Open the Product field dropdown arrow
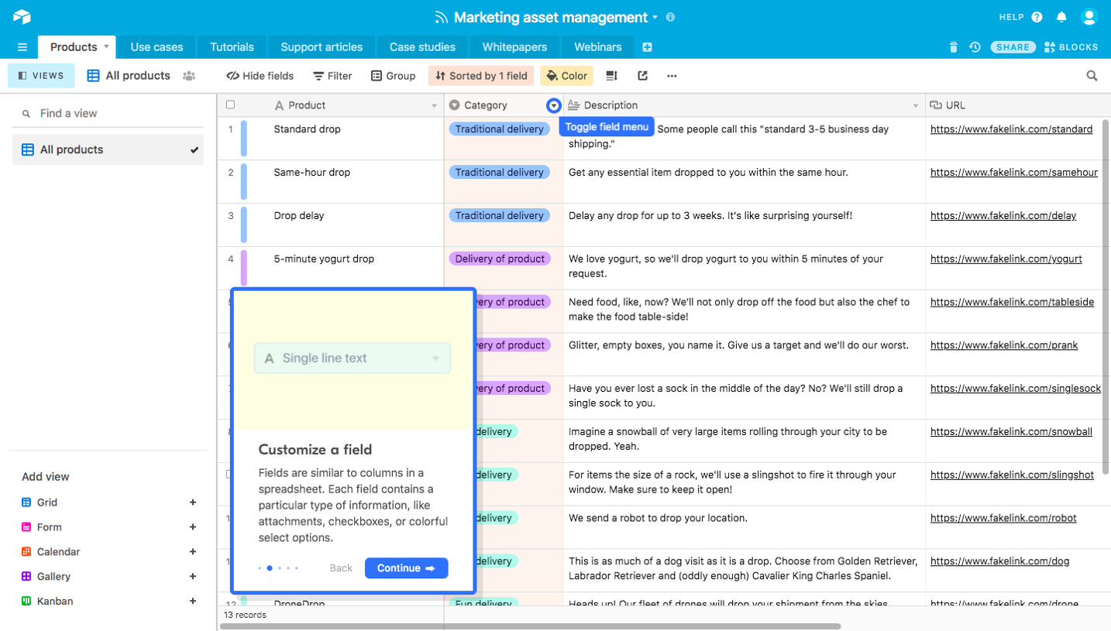Viewport: 1111px width, 631px height. [x=434, y=105]
